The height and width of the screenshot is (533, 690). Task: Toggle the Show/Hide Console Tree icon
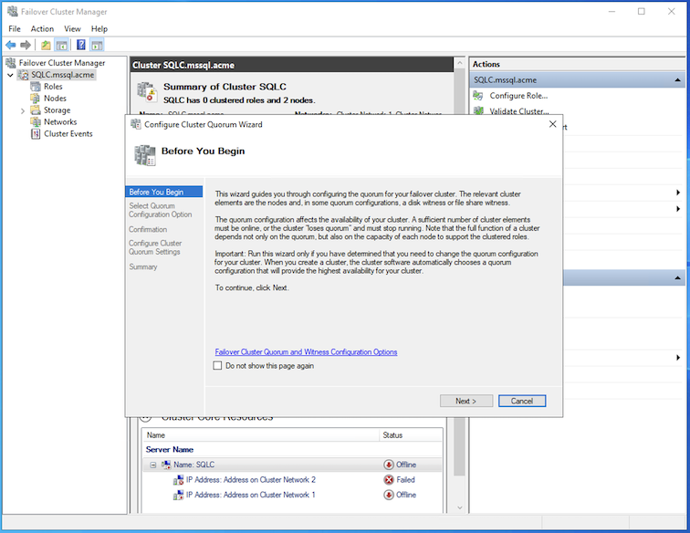point(62,45)
